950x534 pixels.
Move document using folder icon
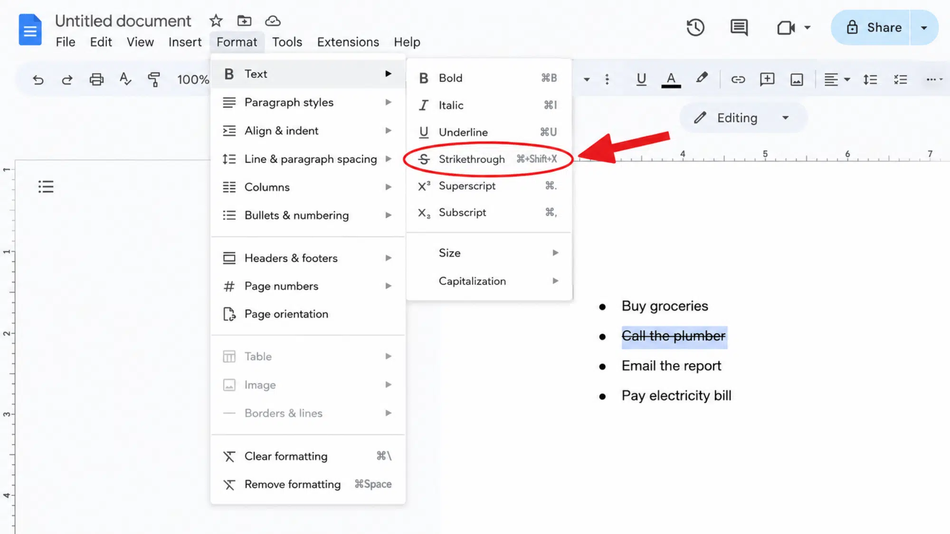(244, 21)
